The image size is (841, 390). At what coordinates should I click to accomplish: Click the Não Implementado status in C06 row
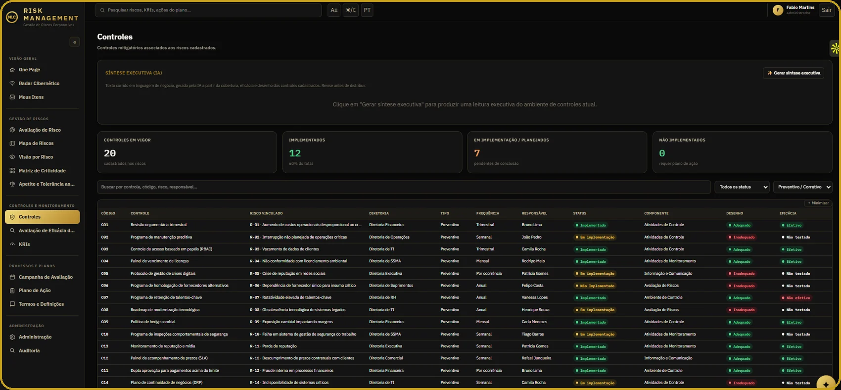pos(595,286)
